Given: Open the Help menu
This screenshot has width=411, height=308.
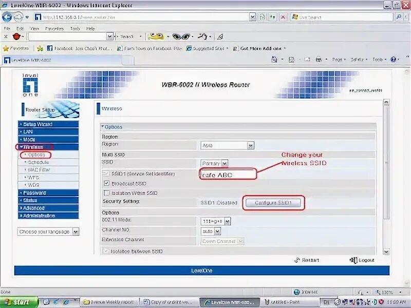Looking at the screenshot, I should tap(90, 28).
